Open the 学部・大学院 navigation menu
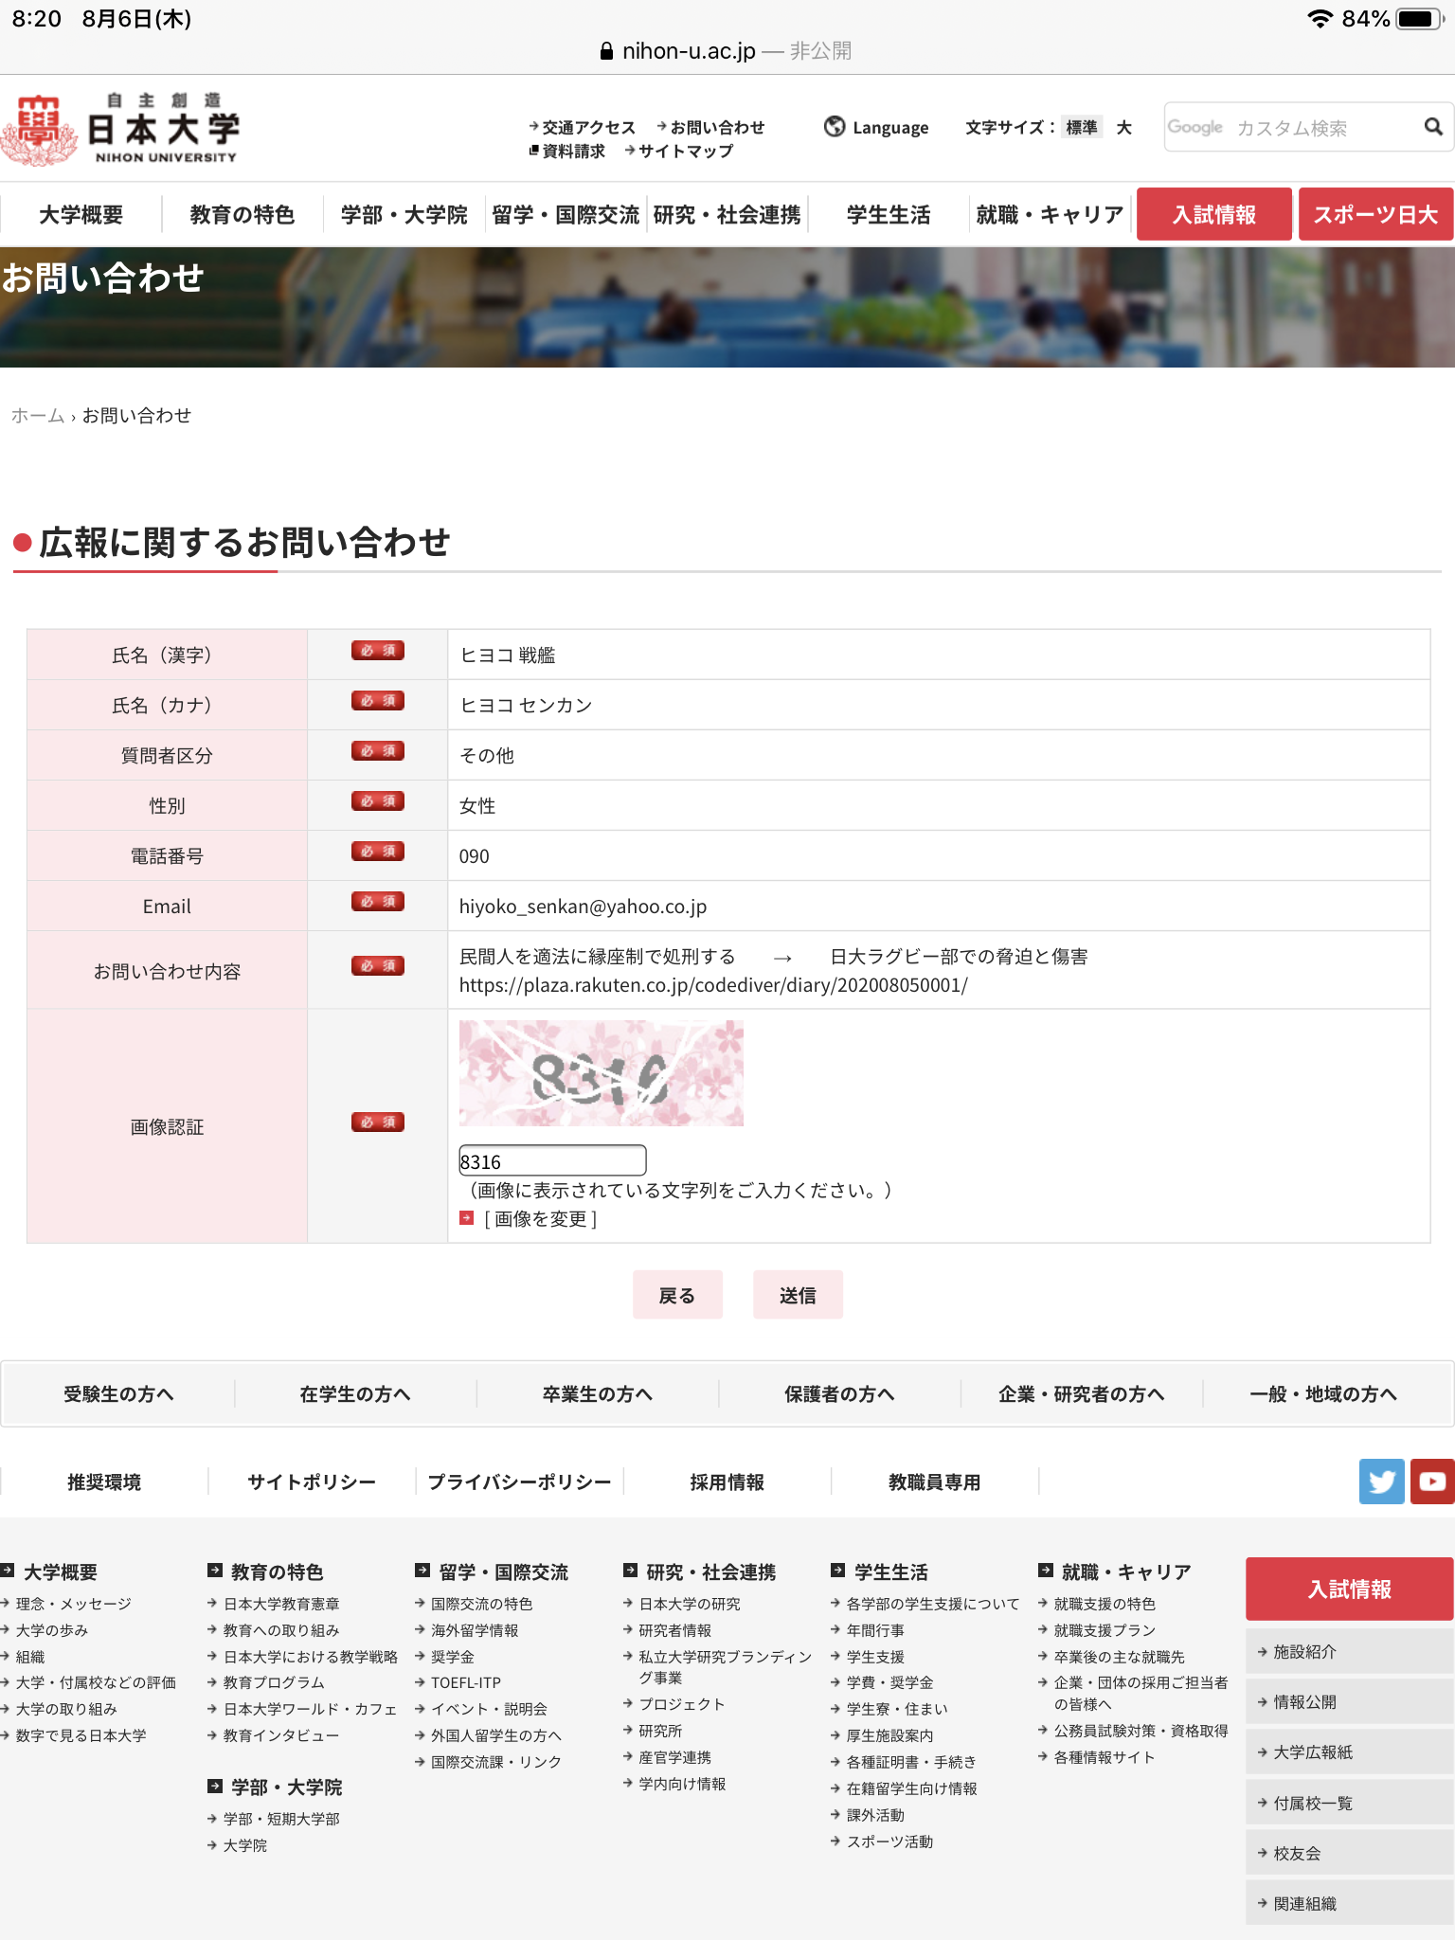The width and height of the screenshot is (1455, 1940). click(x=404, y=215)
